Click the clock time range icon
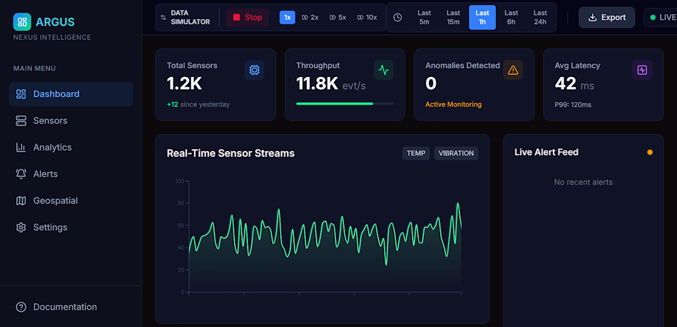This screenshot has width=677, height=327. tap(398, 17)
